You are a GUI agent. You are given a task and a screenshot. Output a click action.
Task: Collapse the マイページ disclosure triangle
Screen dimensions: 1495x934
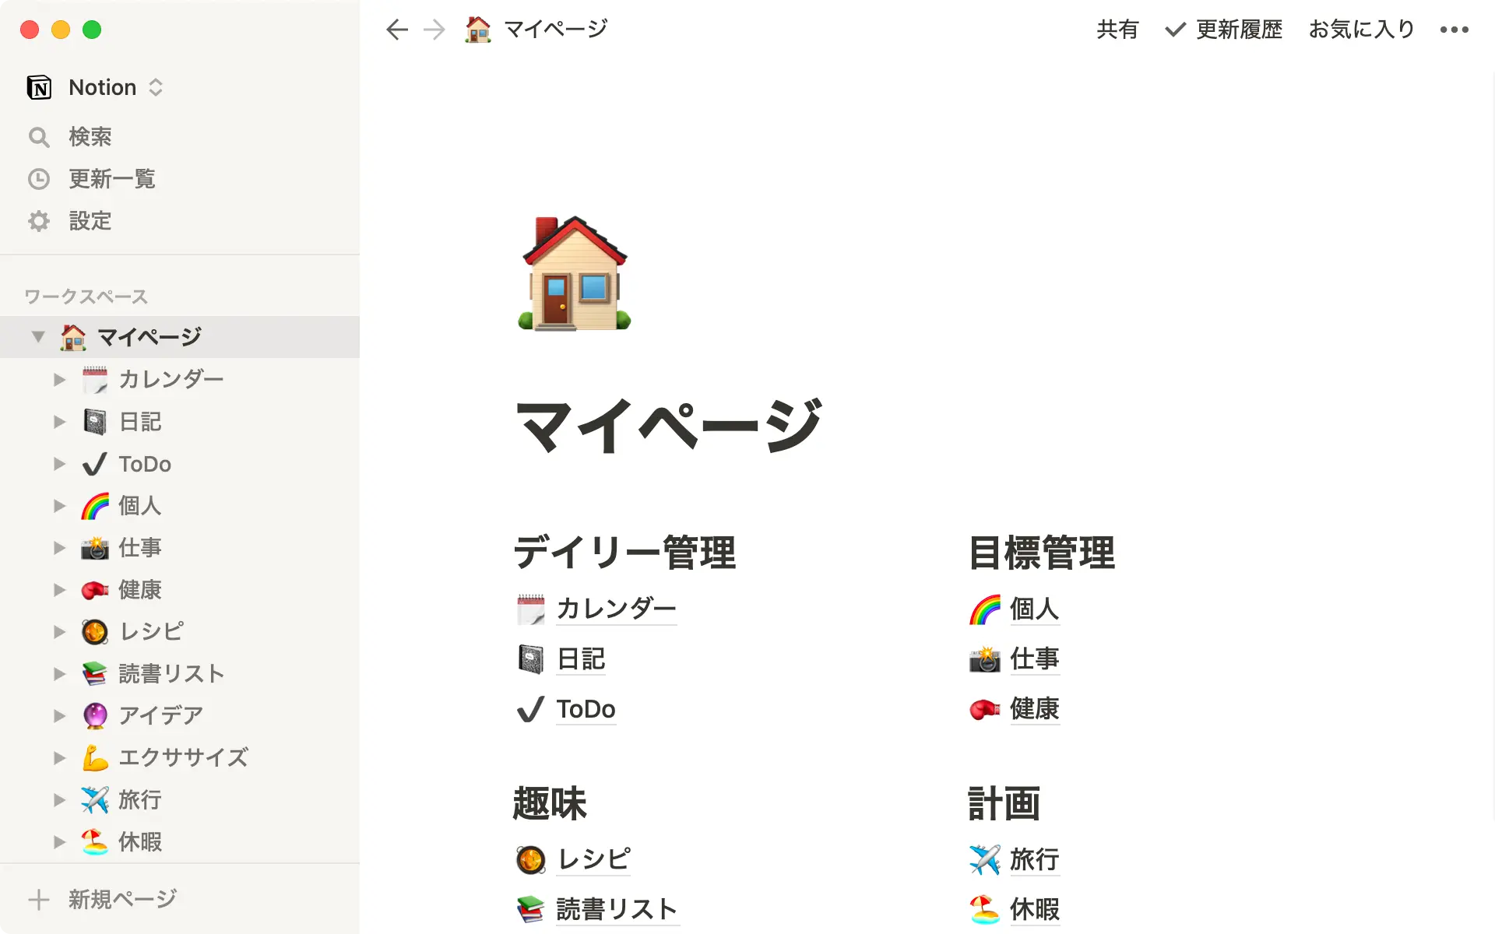[x=37, y=336]
